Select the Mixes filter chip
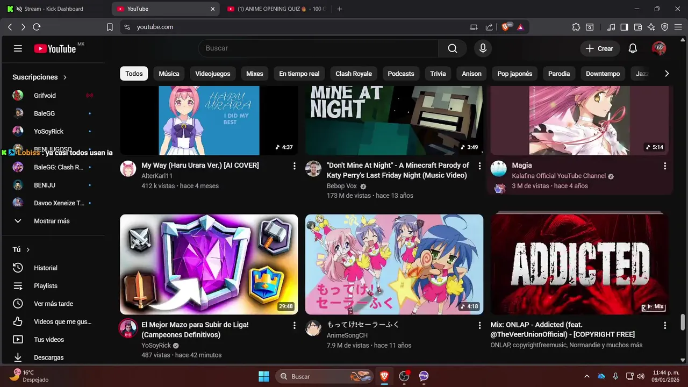 [255, 74]
